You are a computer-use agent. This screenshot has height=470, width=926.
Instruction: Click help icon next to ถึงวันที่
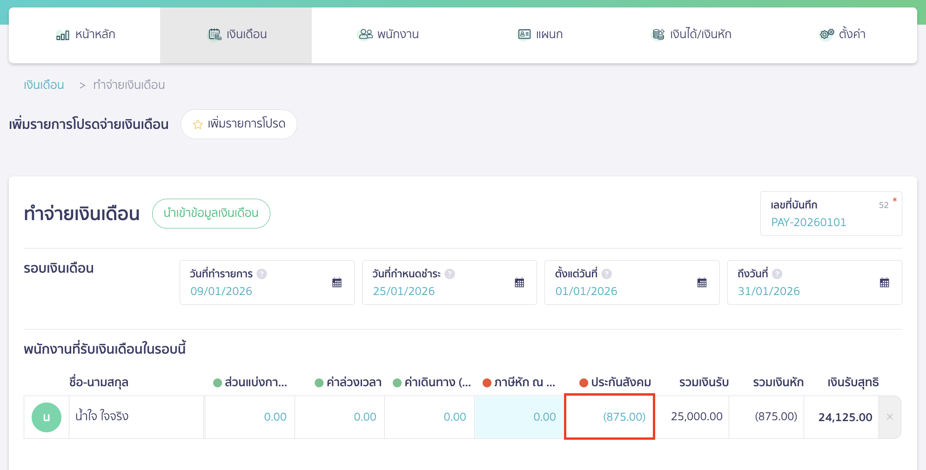pyautogui.click(x=777, y=274)
